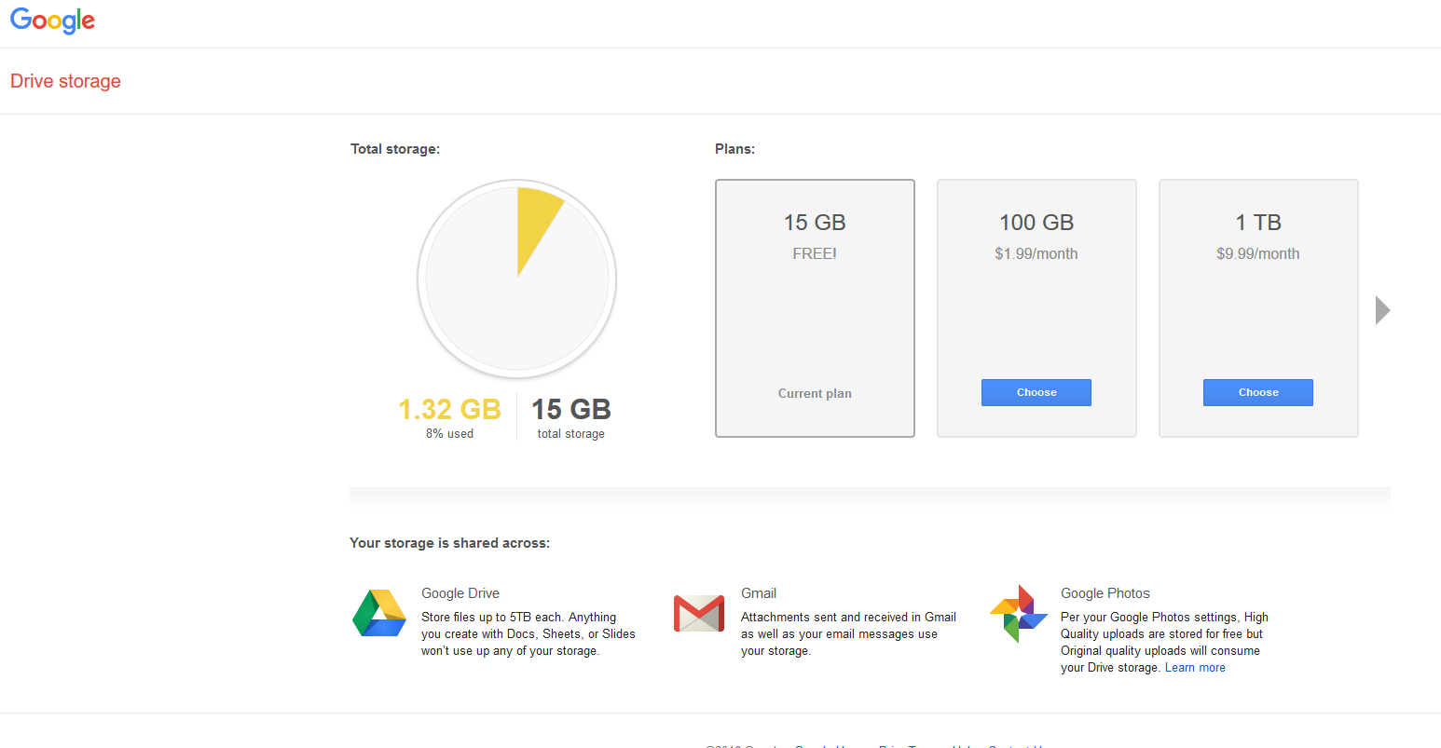Click the Google Drive triangle icon
The image size is (1441, 748).
coord(379,613)
